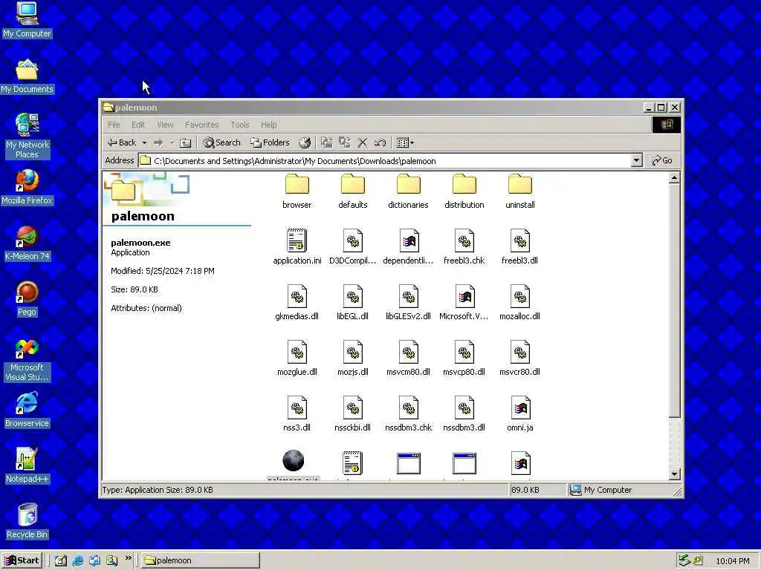Select msvcm80.dll file
This screenshot has width=761, height=570.
click(x=408, y=358)
